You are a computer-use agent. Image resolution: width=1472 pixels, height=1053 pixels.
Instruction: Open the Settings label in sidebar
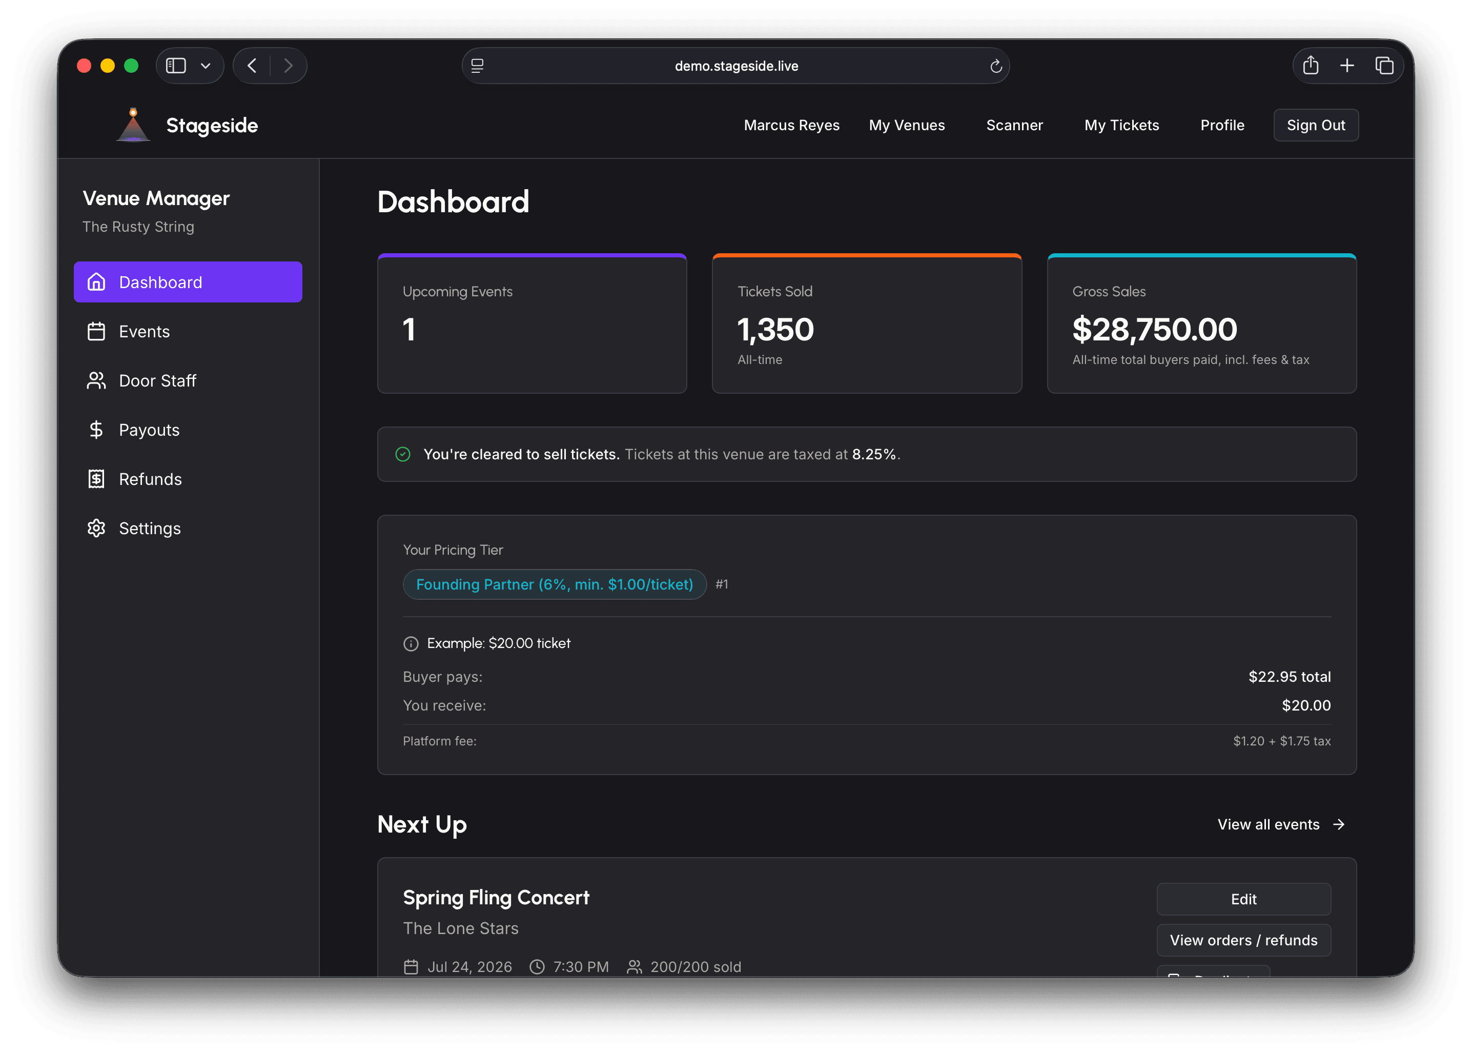pos(150,529)
